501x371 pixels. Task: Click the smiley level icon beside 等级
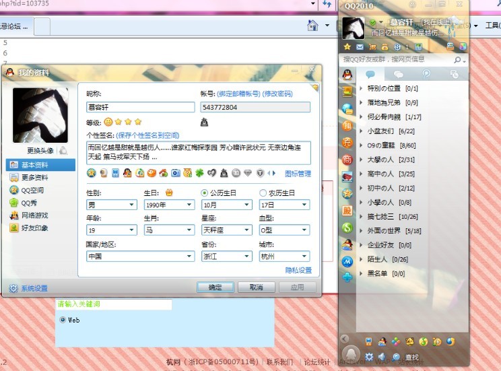pyautogui.click(x=108, y=122)
